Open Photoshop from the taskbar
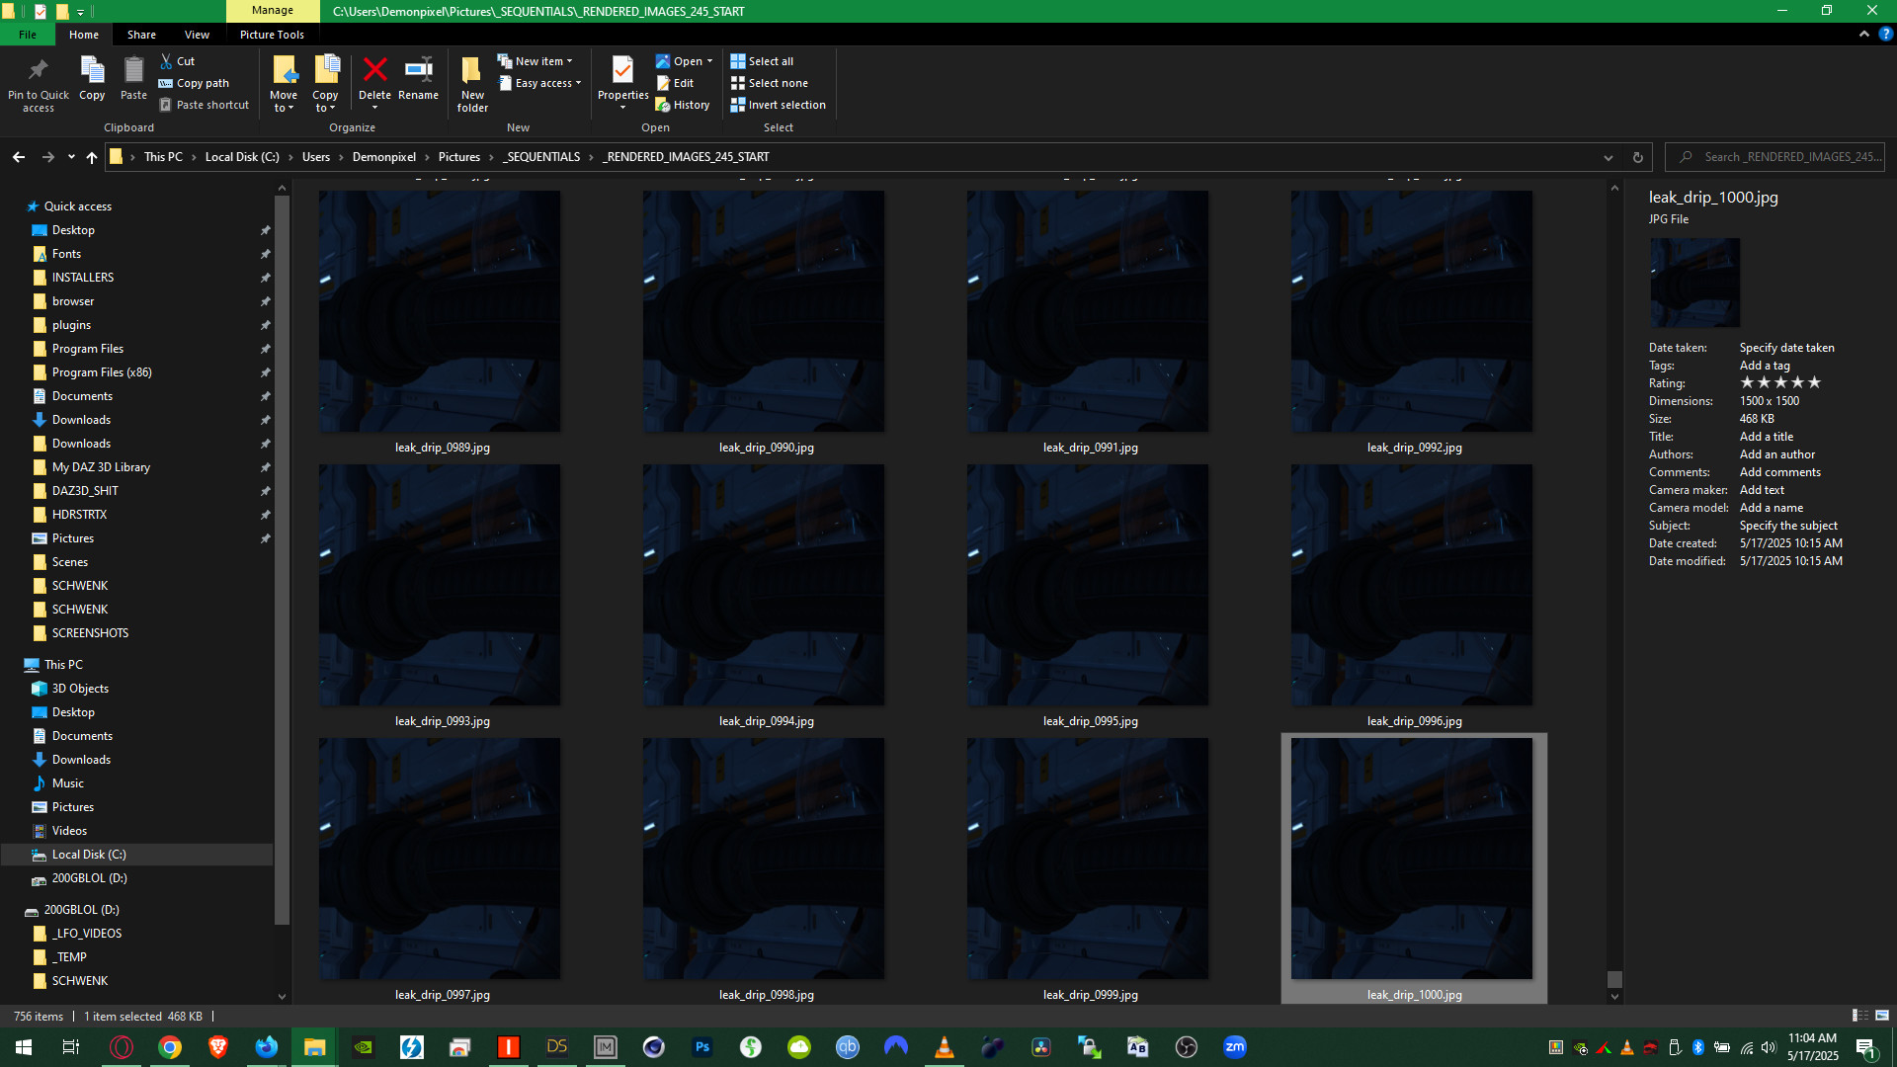Viewport: 1897px width, 1067px height. [x=702, y=1047]
